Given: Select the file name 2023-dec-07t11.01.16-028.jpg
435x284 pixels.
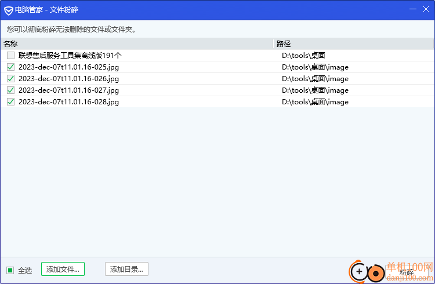Looking at the screenshot, I should click(68, 102).
